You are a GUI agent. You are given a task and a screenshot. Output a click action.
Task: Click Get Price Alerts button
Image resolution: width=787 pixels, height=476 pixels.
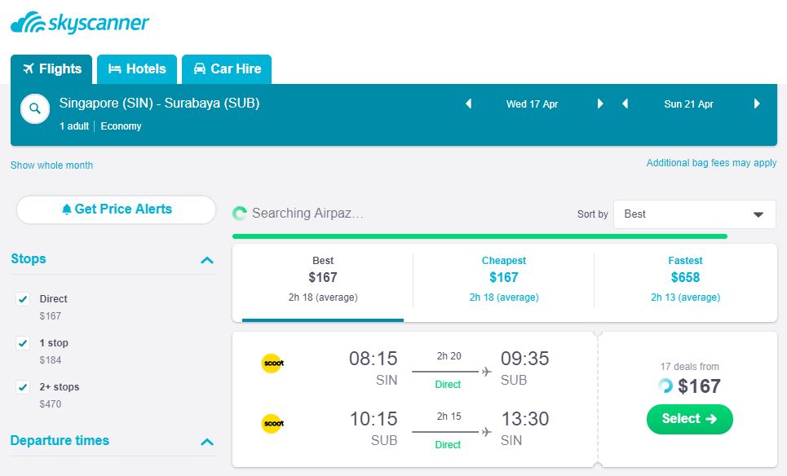[x=116, y=209]
